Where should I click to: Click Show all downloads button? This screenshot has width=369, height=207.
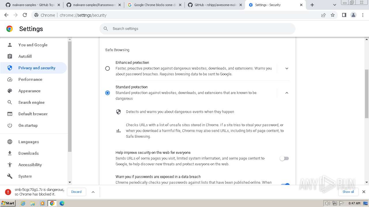coord(348,192)
